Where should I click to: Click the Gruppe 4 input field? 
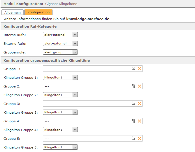[93, 121]
